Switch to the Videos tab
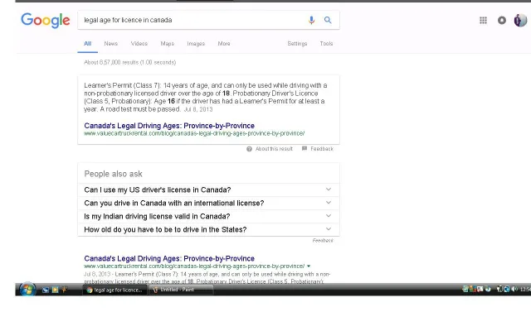This screenshot has height=331, width=531. click(x=139, y=44)
